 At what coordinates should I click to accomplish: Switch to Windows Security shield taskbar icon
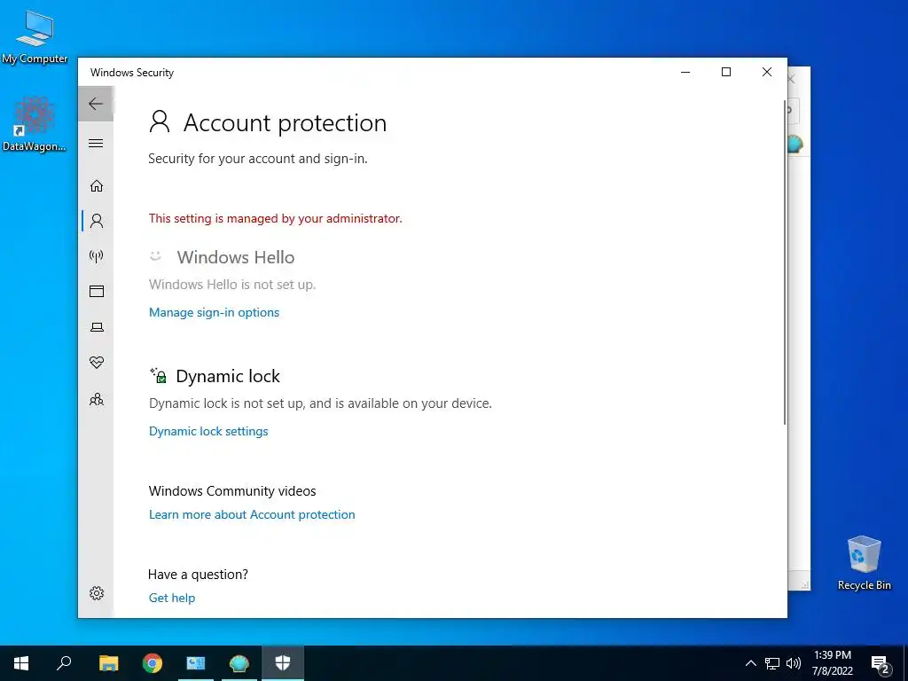pyautogui.click(x=283, y=663)
